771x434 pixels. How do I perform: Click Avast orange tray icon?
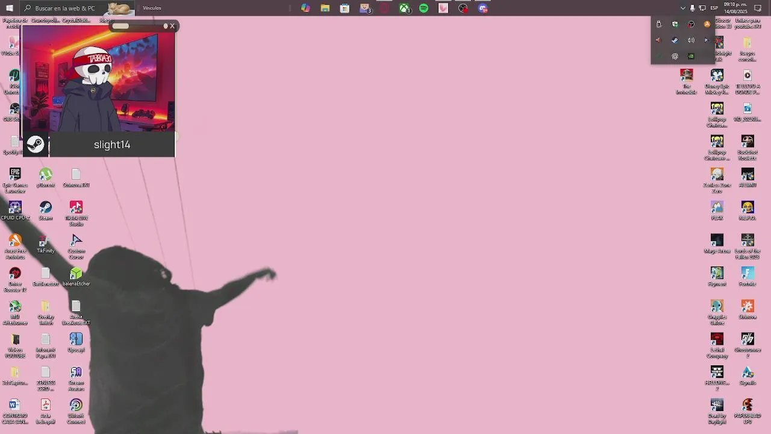click(707, 24)
